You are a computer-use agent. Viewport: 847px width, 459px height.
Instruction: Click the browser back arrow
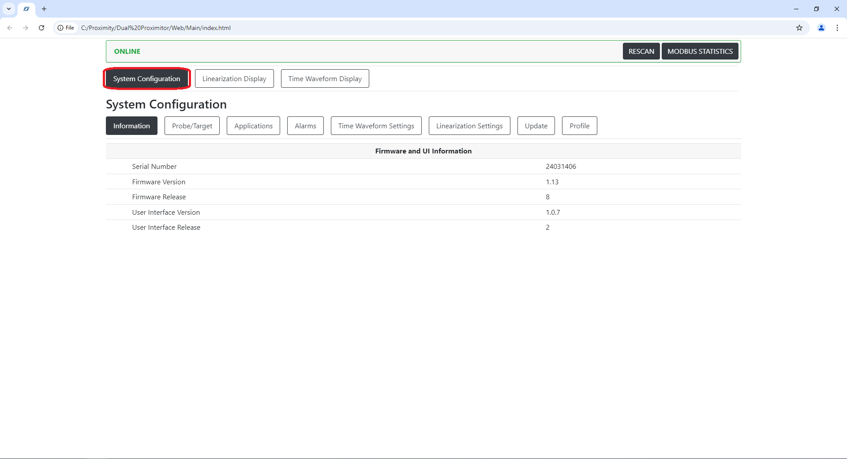10,28
